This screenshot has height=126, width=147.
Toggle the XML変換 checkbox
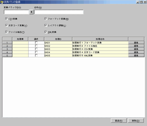(x=46, y=32)
